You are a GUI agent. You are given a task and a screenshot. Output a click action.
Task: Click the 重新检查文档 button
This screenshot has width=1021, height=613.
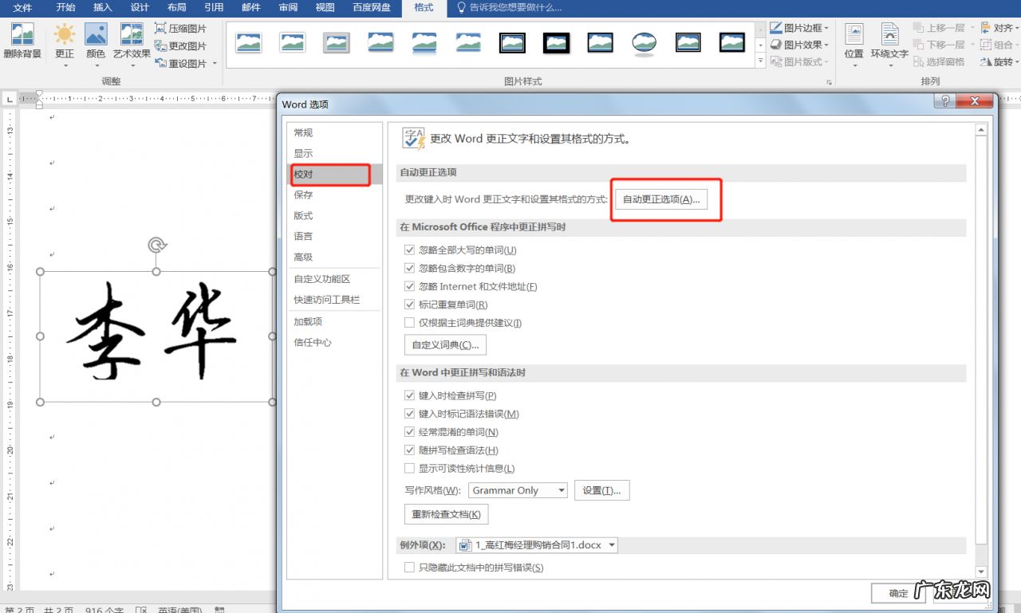[x=446, y=514]
